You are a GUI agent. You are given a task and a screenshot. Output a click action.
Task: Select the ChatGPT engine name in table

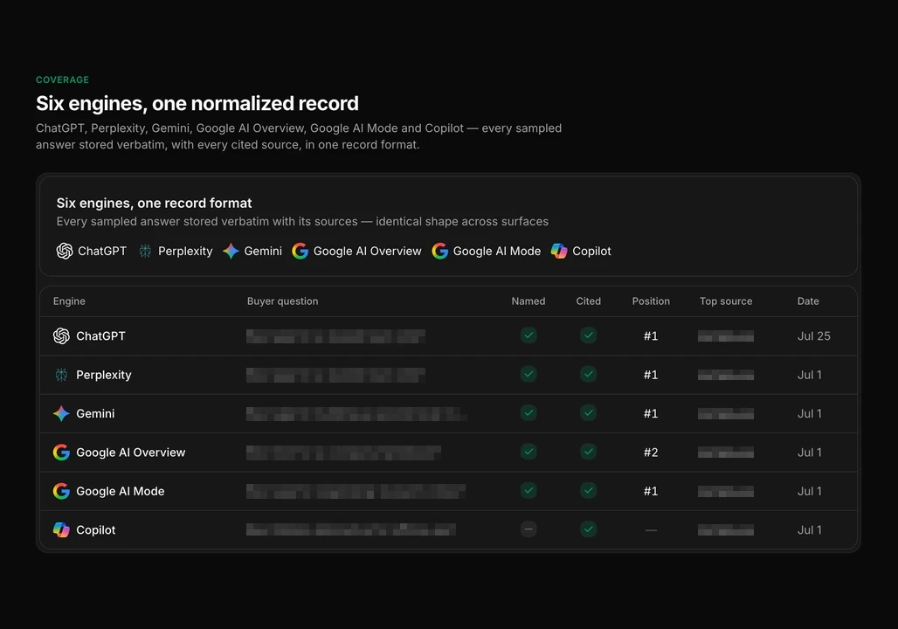tap(100, 336)
